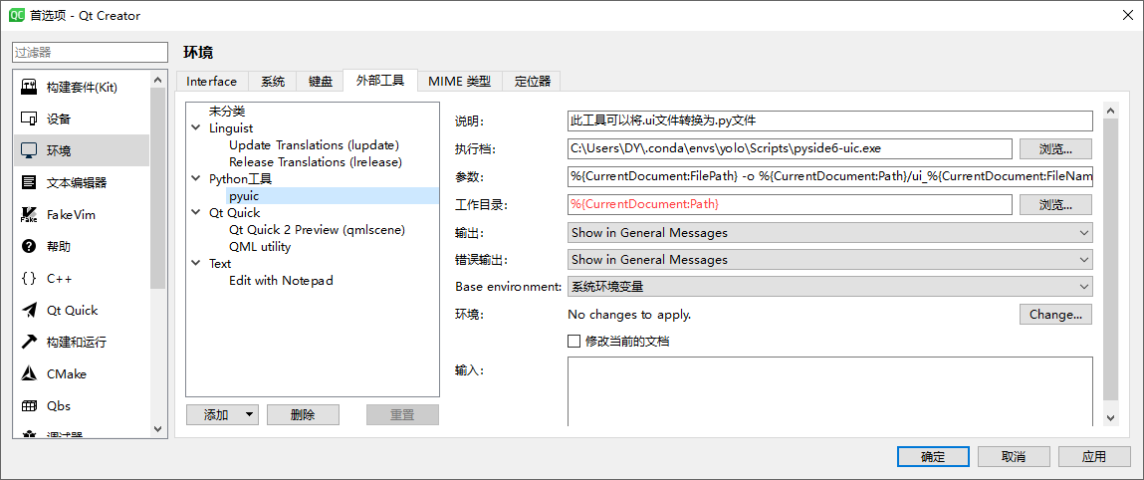Switch to the Interface tab
Viewport: 1144px width, 480px height.
point(212,82)
